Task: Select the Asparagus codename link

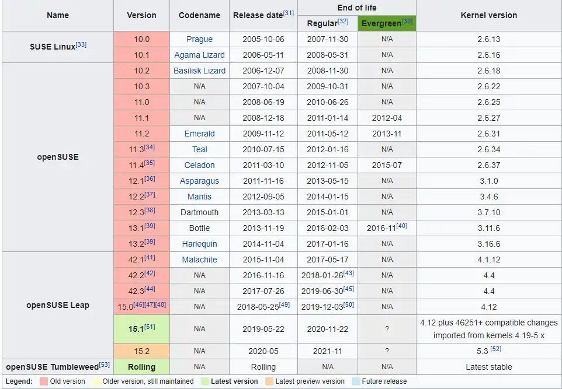Action: pyautogui.click(x=199, y=181)
